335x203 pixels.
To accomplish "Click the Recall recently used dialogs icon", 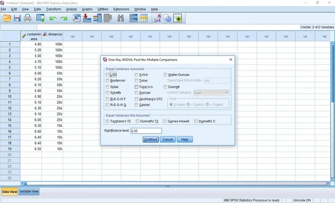I will (40, 18).
